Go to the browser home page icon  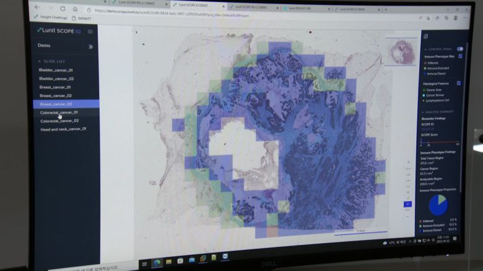[75, 10]
